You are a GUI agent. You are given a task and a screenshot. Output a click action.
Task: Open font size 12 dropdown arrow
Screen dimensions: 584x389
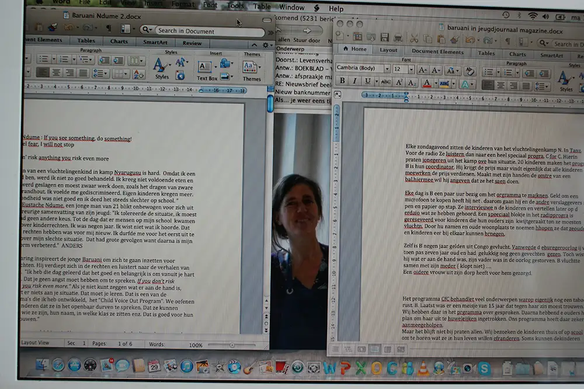pos(411,70)
